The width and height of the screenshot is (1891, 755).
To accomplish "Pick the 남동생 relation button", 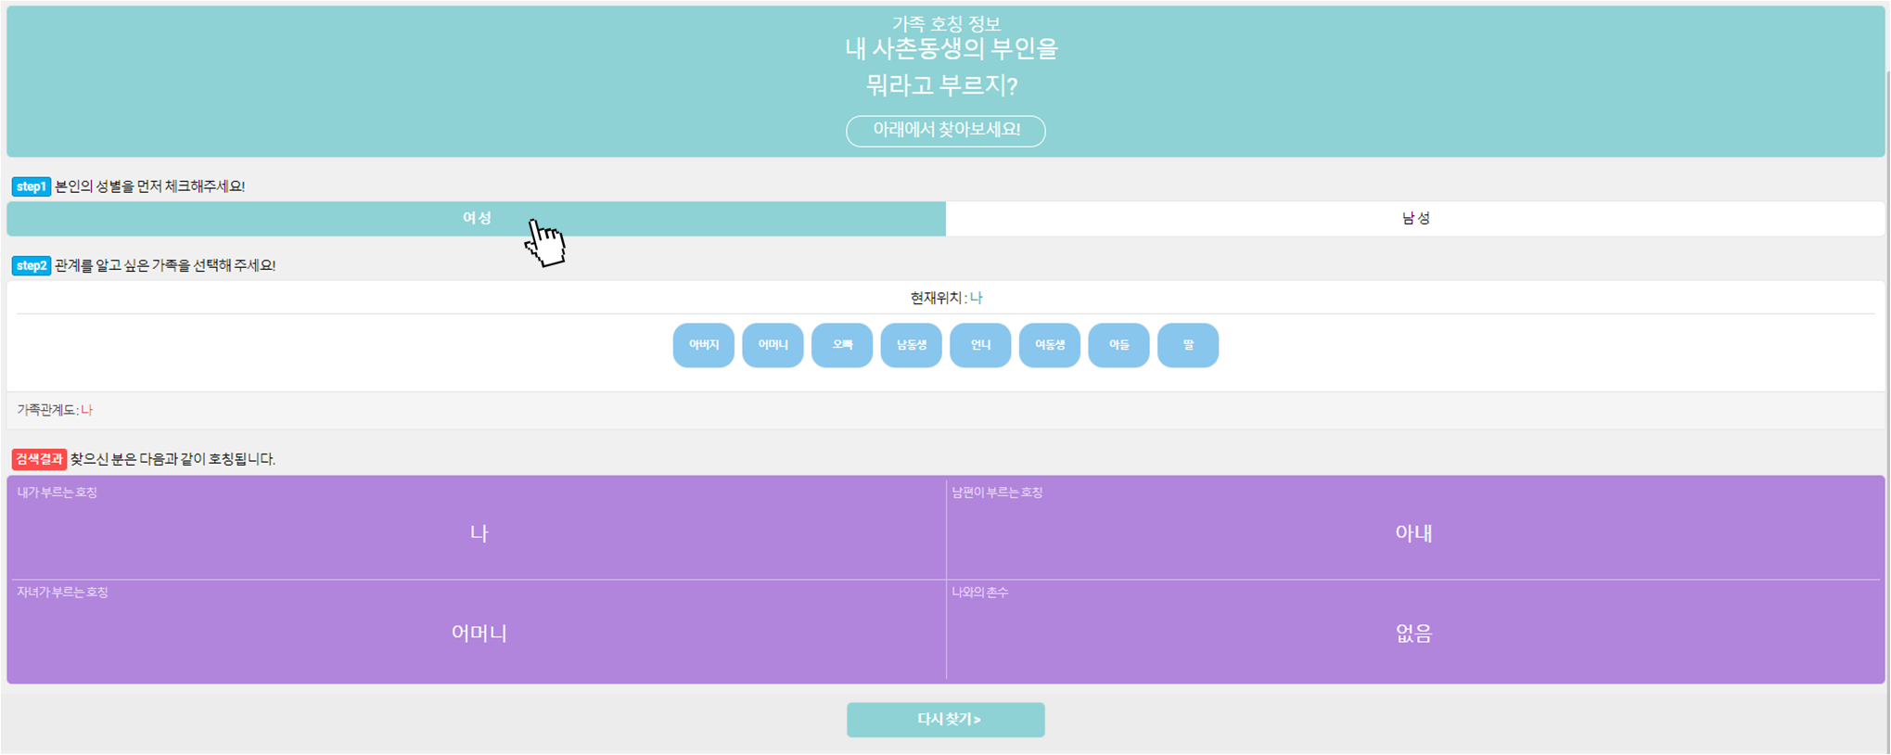I will click(911, 345).
